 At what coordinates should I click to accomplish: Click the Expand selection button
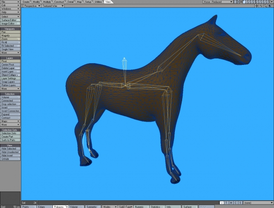(10, 114)
